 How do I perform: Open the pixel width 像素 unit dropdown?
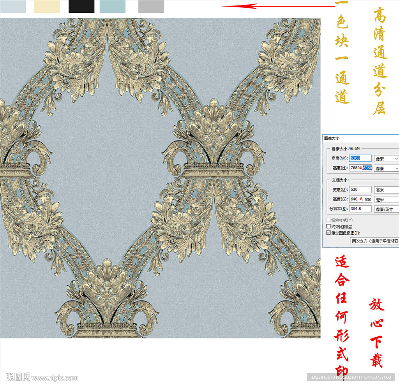(x=386, y=158)
